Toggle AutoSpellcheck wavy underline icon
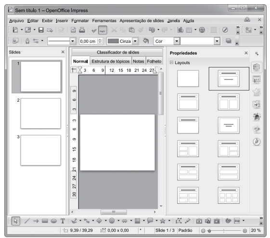The height and width of the screenshot is (238, 270). [x=103, y=30]
